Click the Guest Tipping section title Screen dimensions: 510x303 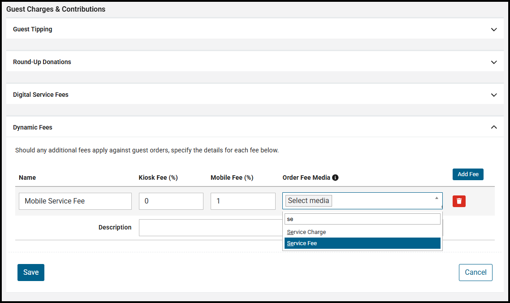click(x=33, y=30)
